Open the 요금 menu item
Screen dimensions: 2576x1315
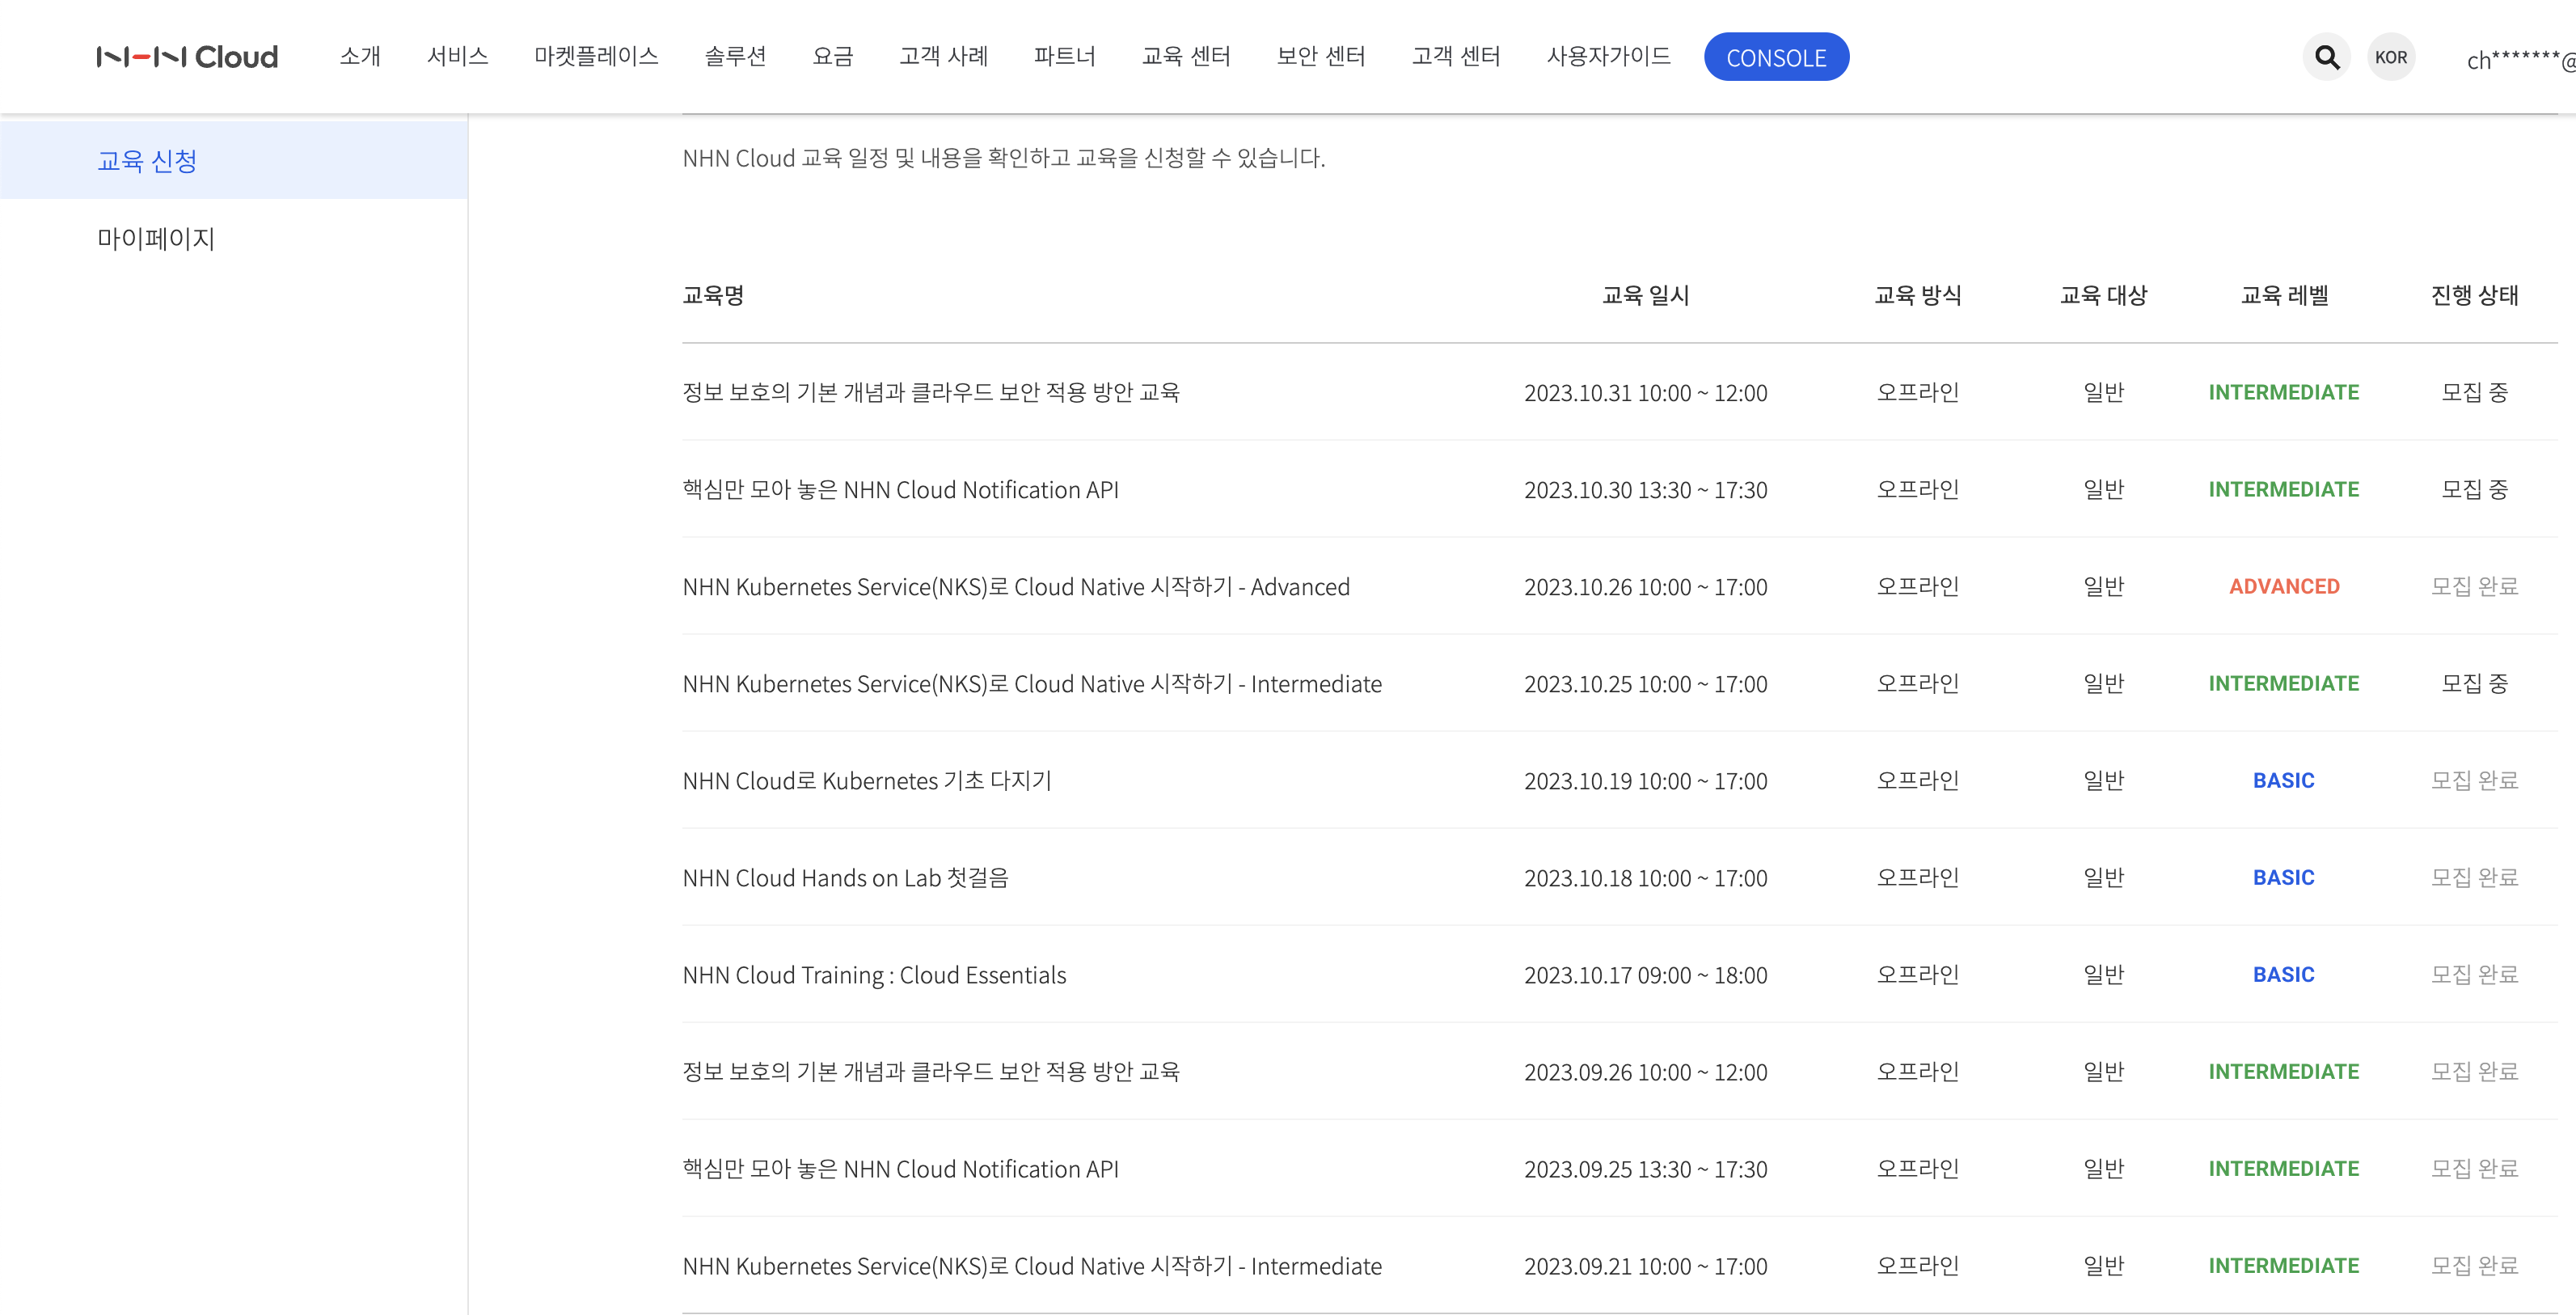tap(832, 56)
